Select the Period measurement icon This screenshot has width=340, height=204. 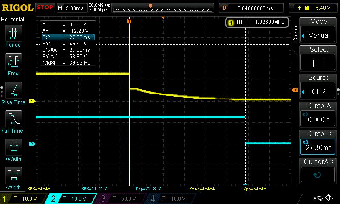pyautogui.click(x=14, y=33)
